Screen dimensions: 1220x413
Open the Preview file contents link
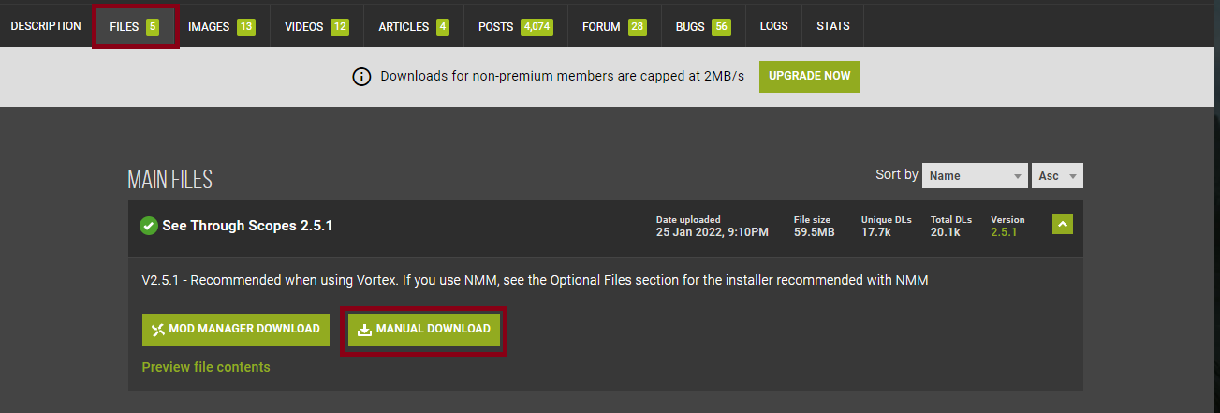[206, 367]
